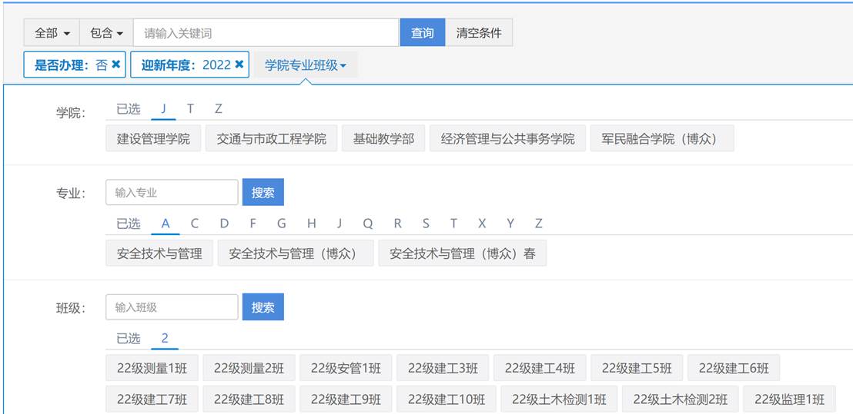
Task: Select 安全技术与管理 major option
Action: (x=159, y=253)
